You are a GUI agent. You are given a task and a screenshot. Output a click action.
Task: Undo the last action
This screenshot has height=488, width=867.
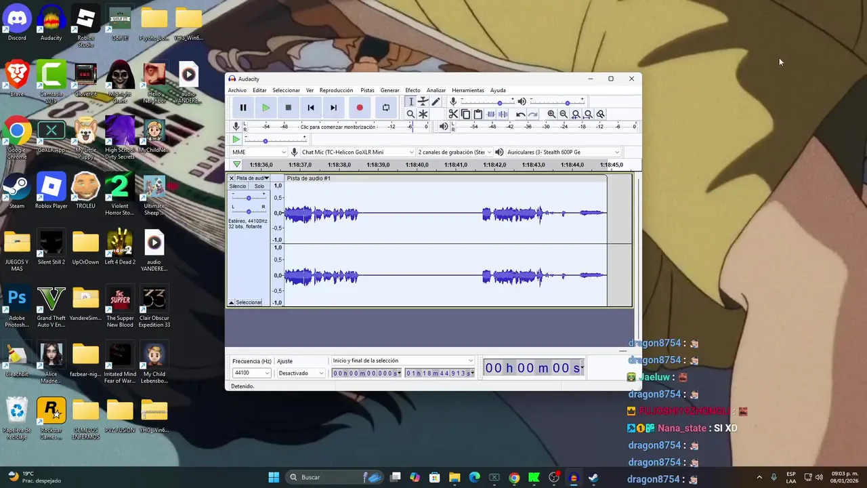[x=520, y=114]
